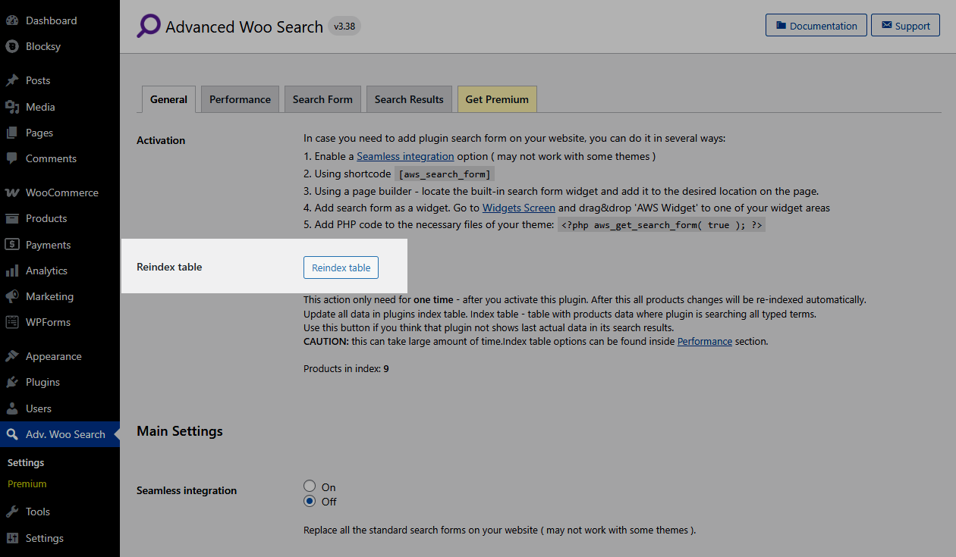Click the Adv. Woo Search magnifier icon

pos(12,434)
